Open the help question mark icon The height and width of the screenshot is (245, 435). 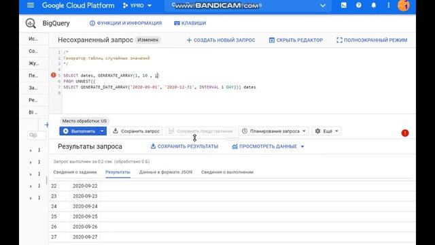(358, 5)
